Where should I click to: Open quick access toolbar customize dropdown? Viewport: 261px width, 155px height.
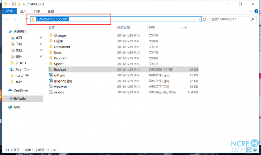[24, 4]
